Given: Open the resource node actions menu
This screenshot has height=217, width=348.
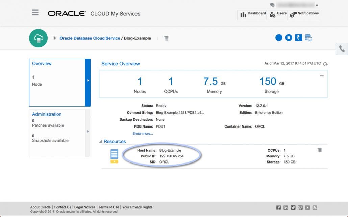Looking at the screenshot, I should click(320, 150).
